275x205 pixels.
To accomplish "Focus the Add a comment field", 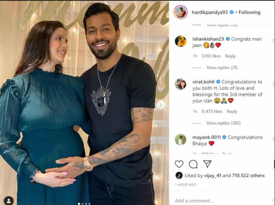I will tap(222, 201).
